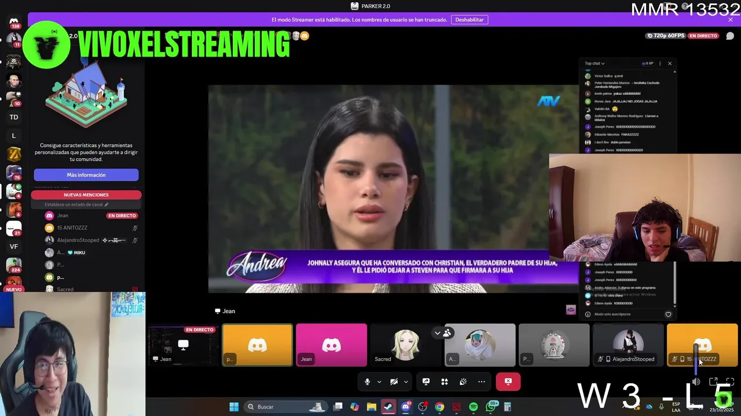Open Calculator from the taskbar
Image resolution: width=741 pixels, height=416 pixels.
508,407
